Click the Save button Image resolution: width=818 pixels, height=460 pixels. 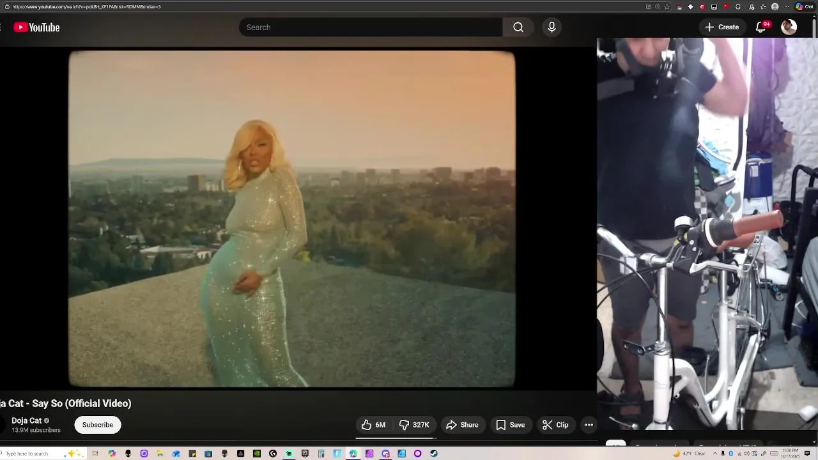[x=510, y=425]
